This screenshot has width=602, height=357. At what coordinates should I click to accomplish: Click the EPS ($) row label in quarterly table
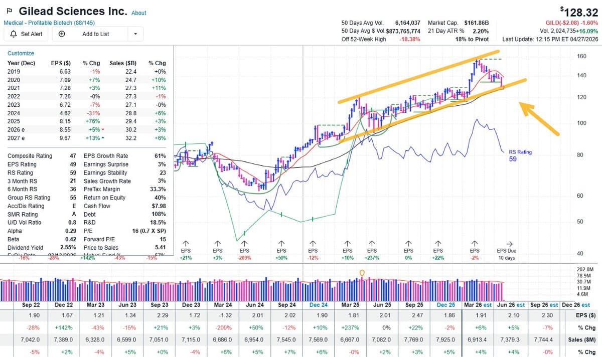(x=586, y=315)
